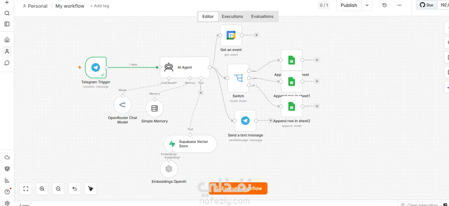The image size is (449, 206).
Task: Click the AI Agent Memory connector
Action: (x=190, y=78)
